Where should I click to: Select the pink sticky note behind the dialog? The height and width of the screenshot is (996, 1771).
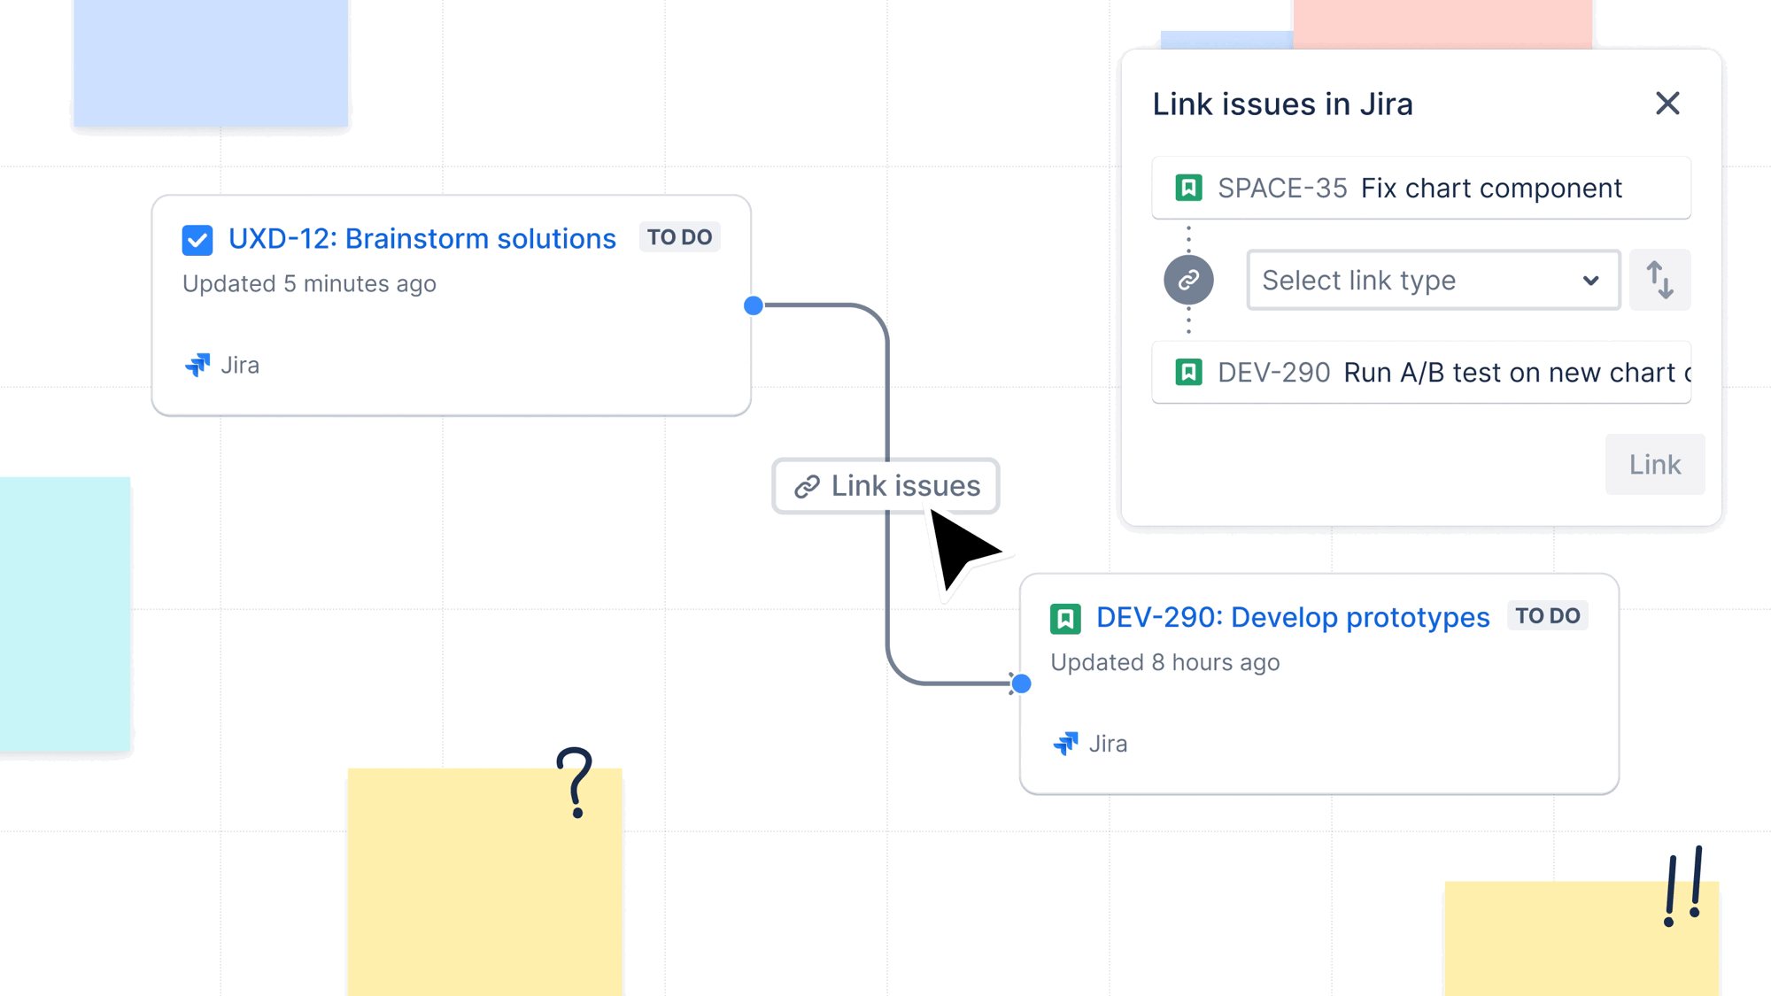click(1442, 24)
